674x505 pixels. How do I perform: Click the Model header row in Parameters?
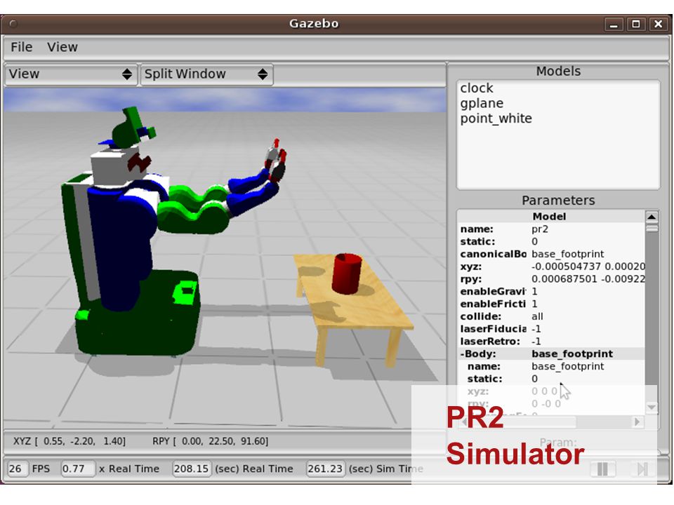pyautogui.click(x=552, y=217)
